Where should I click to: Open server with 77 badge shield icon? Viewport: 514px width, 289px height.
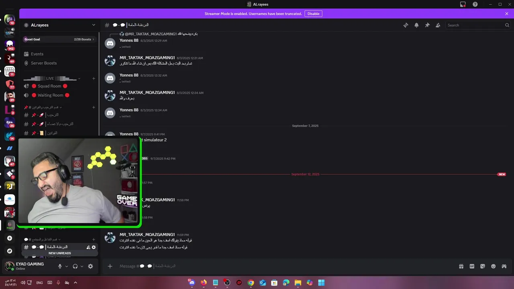coord(10,84)
